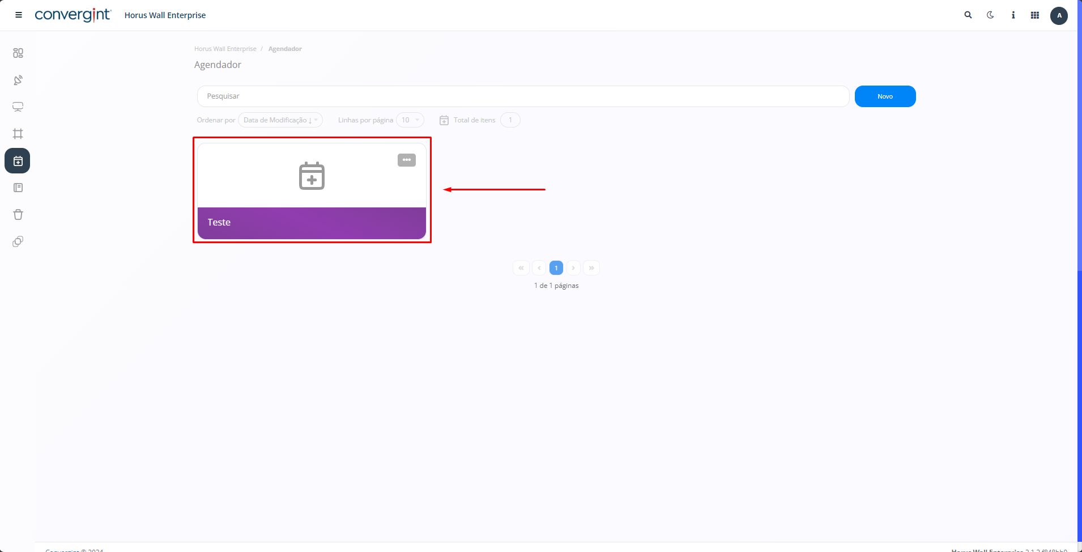The width and height of the screenshot is (1082, 552).
Task: Click the Novo button
Action: (885, 96)
